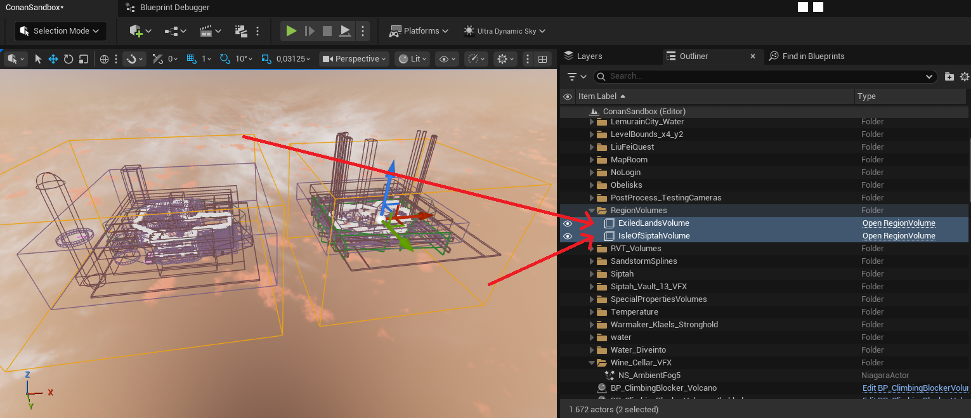The height and width of the screenshot is (418, 971).
Task: Expand the Obelisks folder
Action: click(x=592, y=185)
